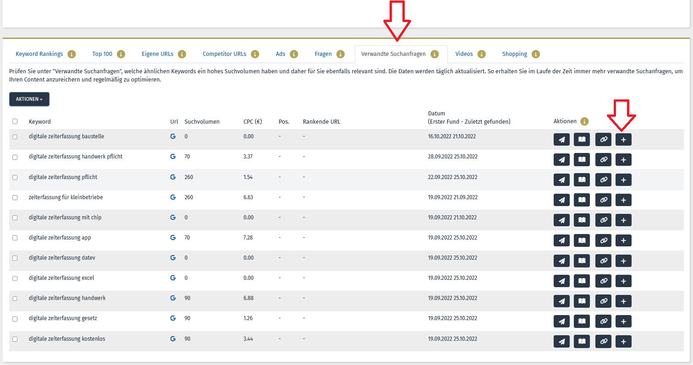Screen dimensions: 693x365
Task: Click book icon for zeiterfassung für kleinbetriebe
Action: 582,200
